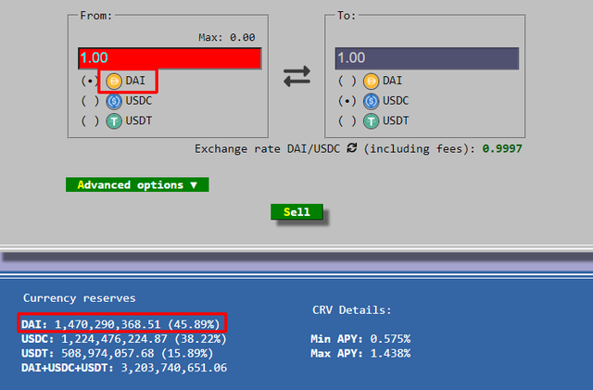Click the DAI coin icon in To panel
This screenshot has height=390, width=593.
pos(371,81)
